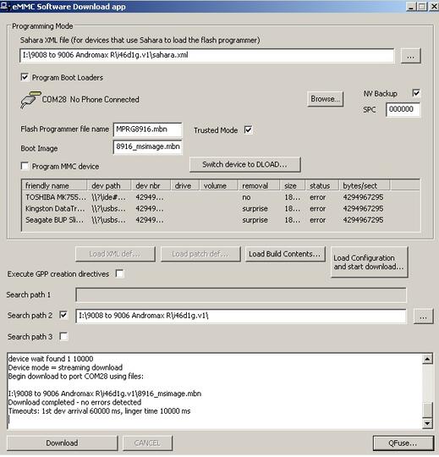Image resolution: width=439 pixels, height=457 pixels.
Task: Click the log scrollbar thumb
Action: 427,410
